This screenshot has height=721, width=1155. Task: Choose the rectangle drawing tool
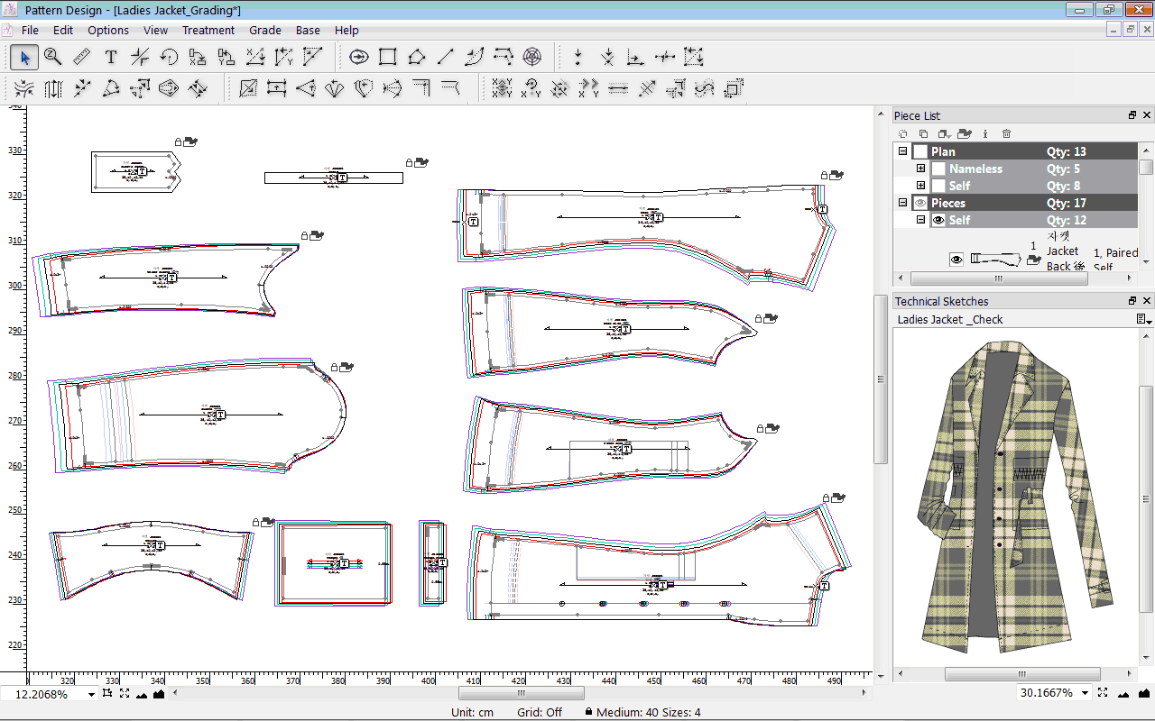pos(388,58)
